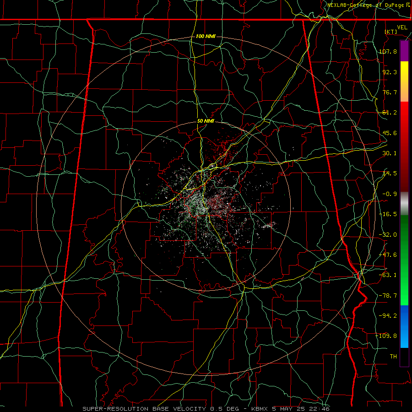Click the blue segment of the color bar
Image resolution: width=412 pixels, height=412 pixels.
(x=404, y=326)
